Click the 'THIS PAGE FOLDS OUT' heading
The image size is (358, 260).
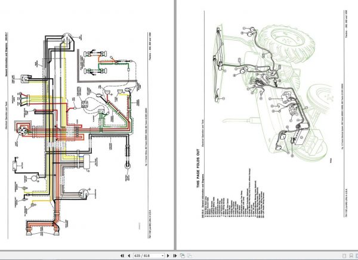198,169
